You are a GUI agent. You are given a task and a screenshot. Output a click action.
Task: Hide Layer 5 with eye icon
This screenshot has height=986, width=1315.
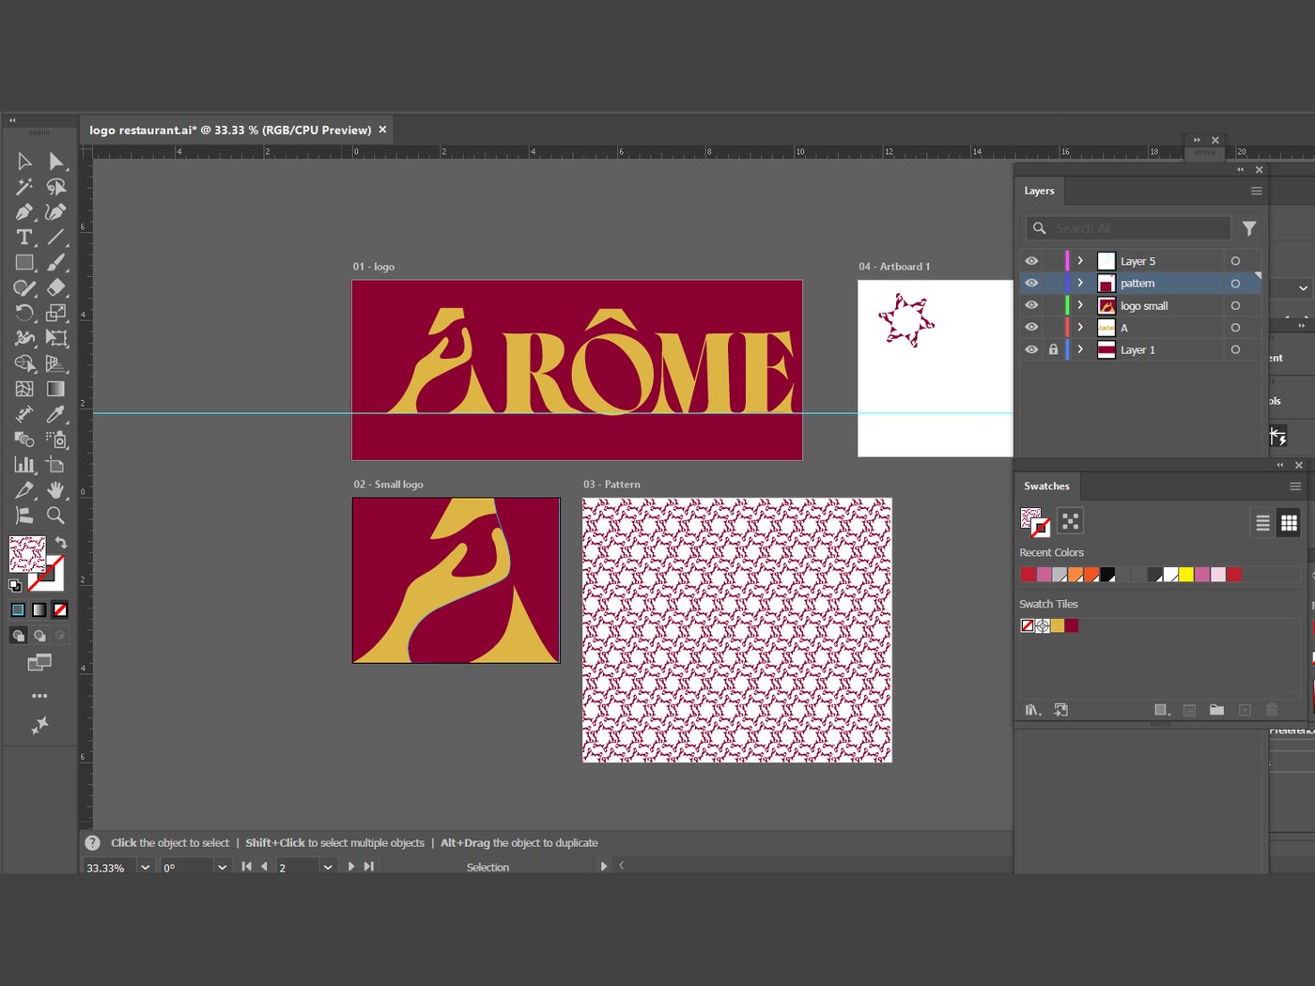(x=1031, y=261)
